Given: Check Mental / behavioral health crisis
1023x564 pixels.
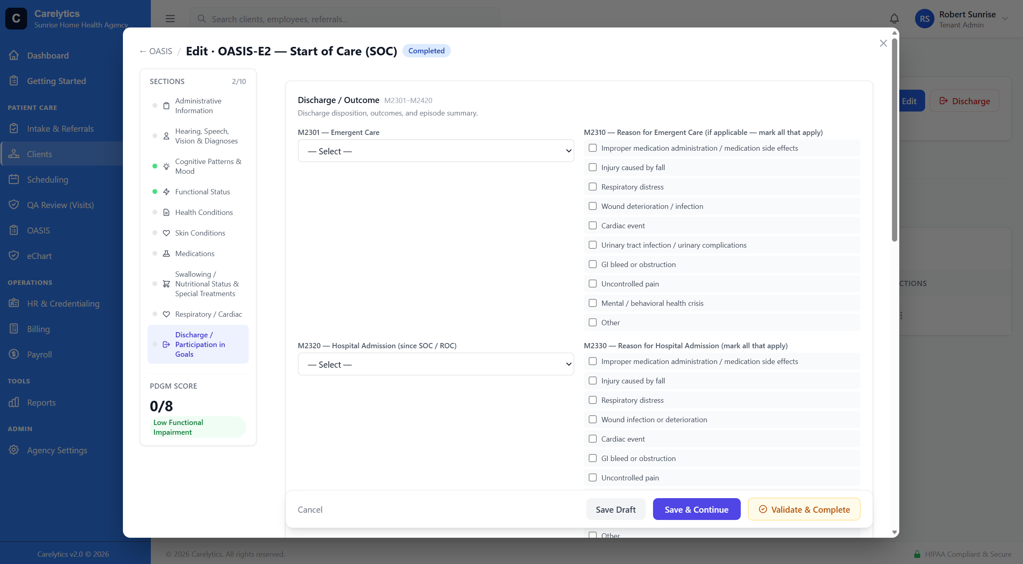Looking at the screenshot, I should [592, 303].
